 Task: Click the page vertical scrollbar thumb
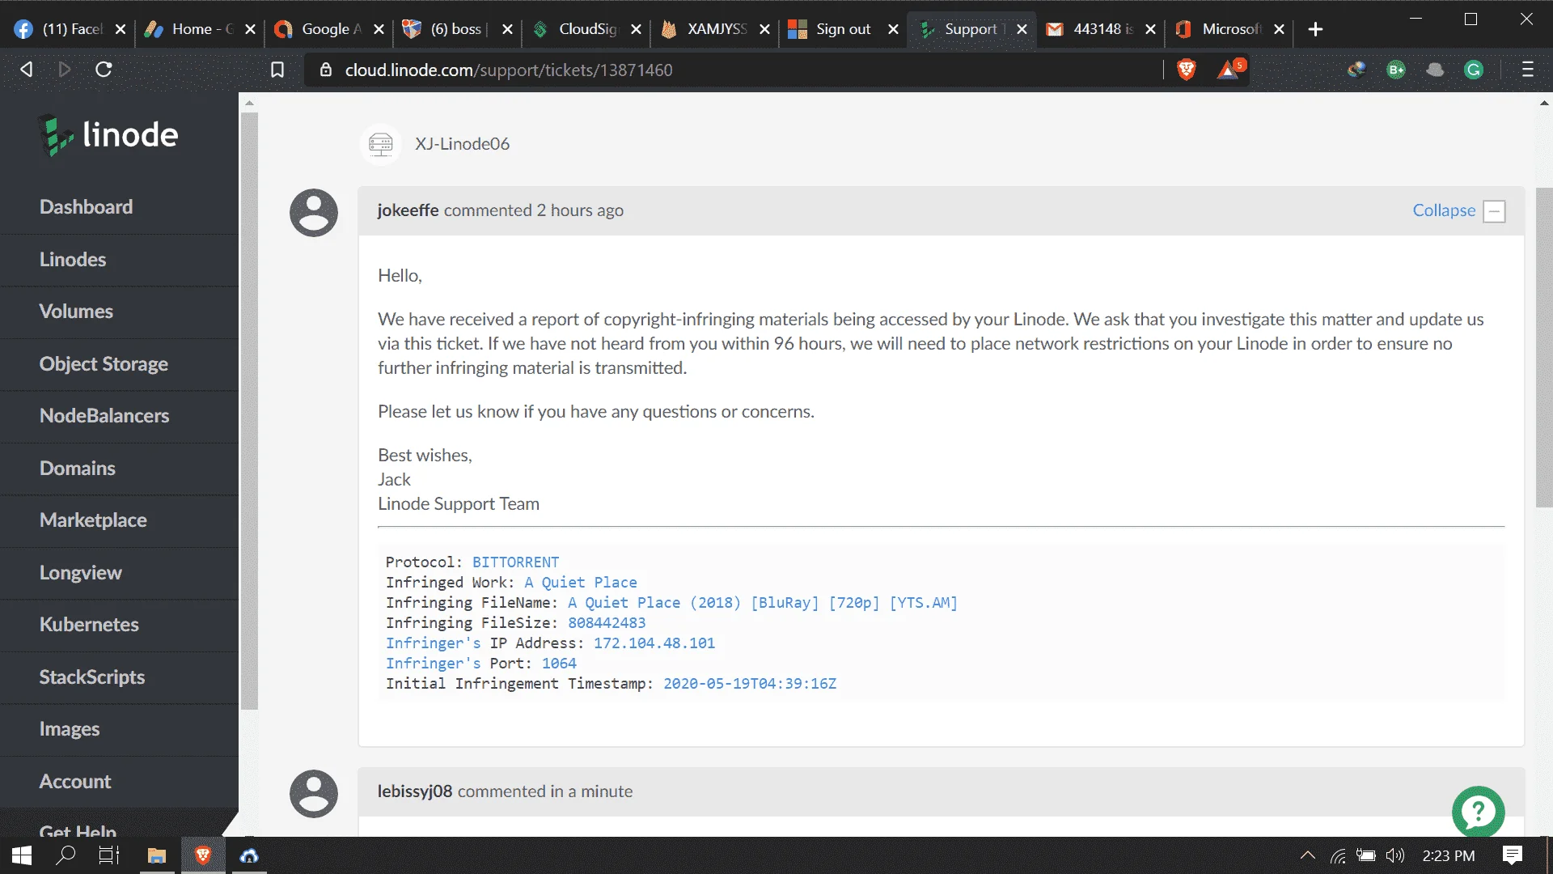[1544, 348]
